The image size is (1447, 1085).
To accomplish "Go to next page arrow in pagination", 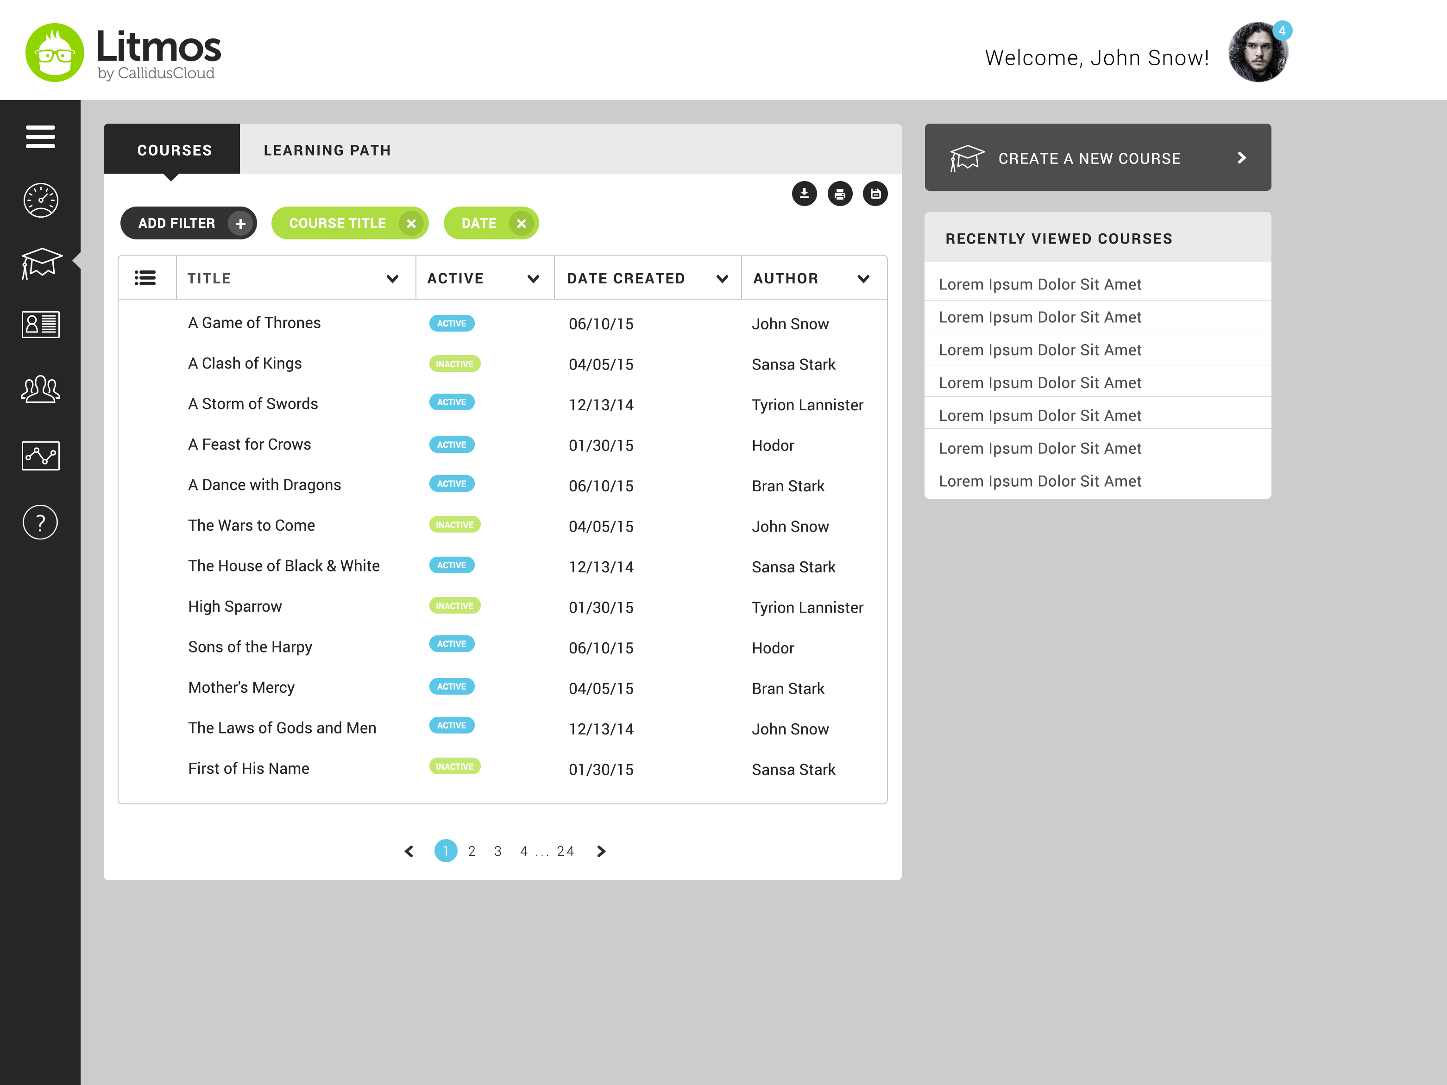I will tap(601, 851).
